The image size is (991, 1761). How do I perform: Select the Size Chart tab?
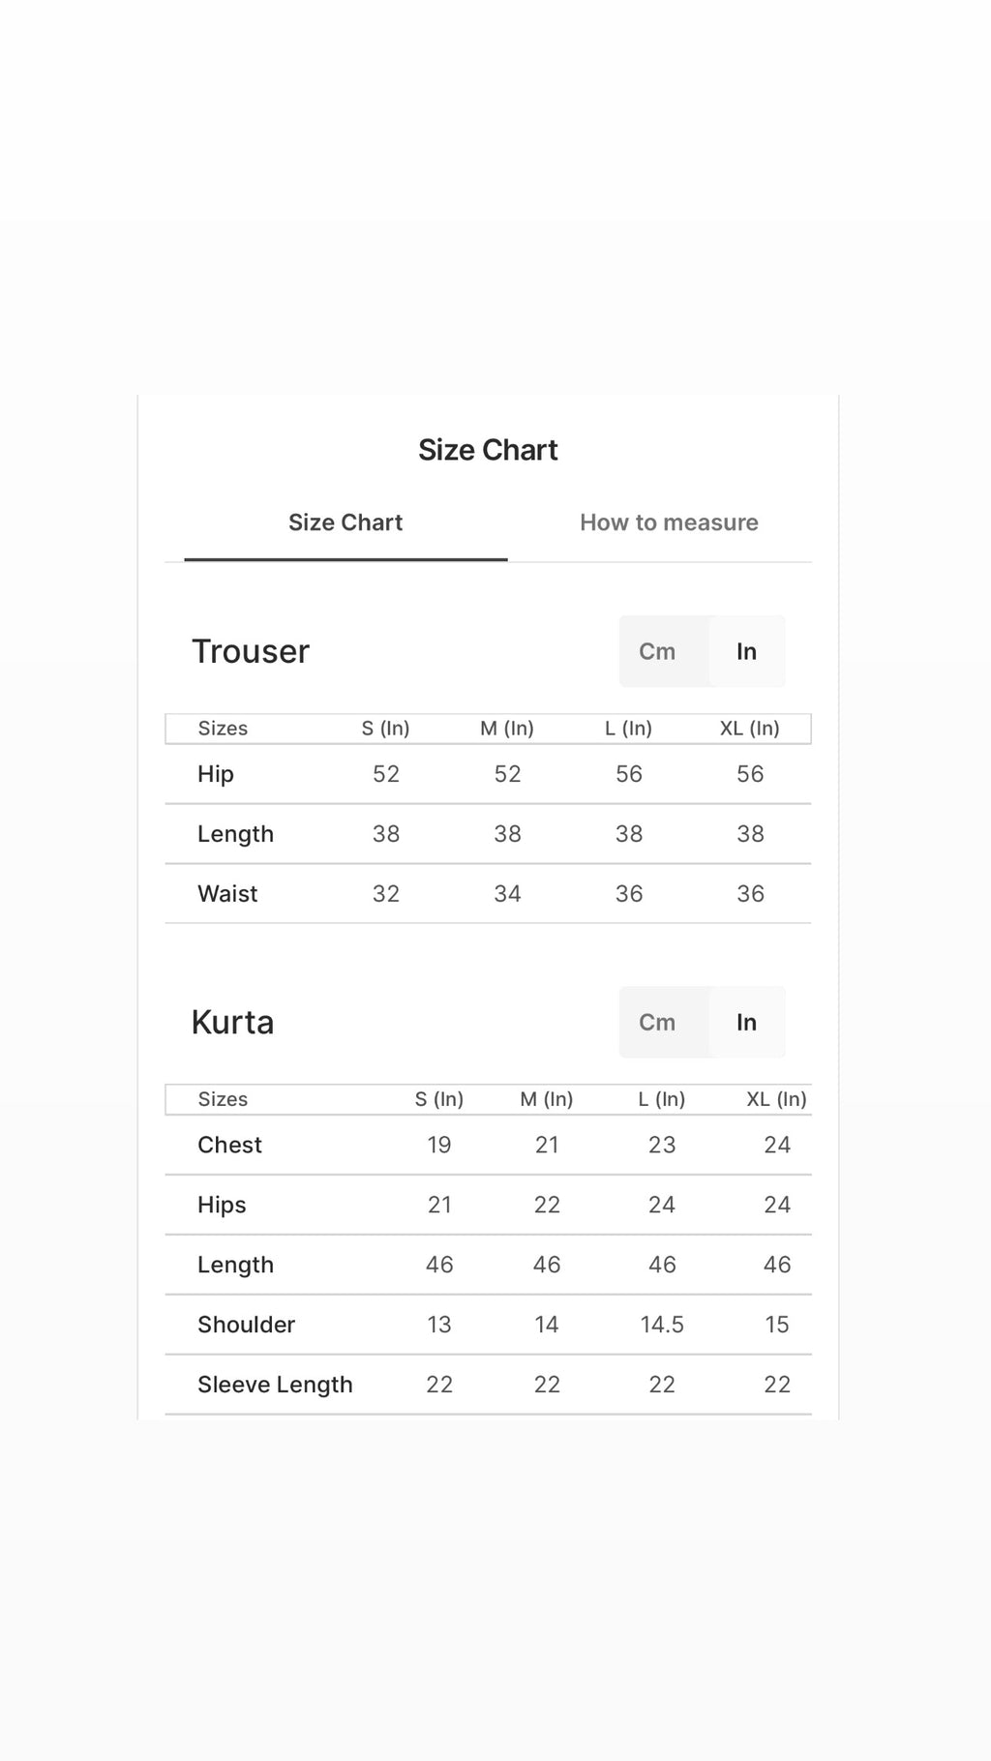(345, 522)
